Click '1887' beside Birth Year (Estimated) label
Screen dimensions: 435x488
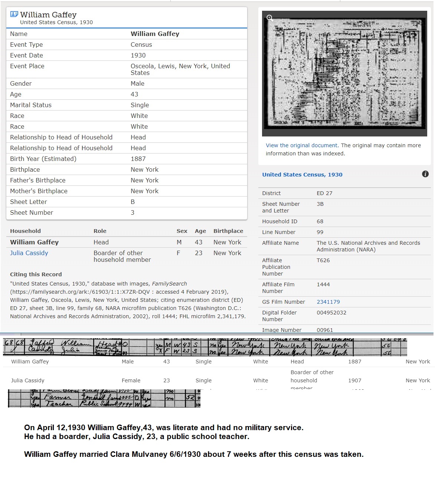point(138,159)
